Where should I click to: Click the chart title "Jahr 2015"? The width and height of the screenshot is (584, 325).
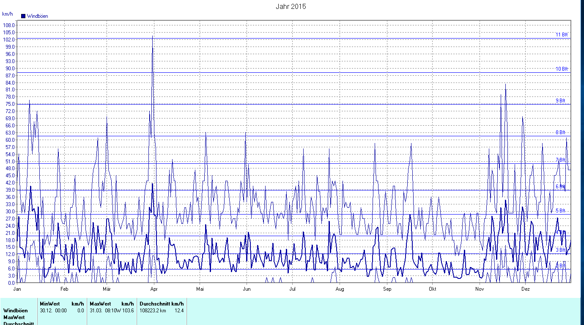291,6
